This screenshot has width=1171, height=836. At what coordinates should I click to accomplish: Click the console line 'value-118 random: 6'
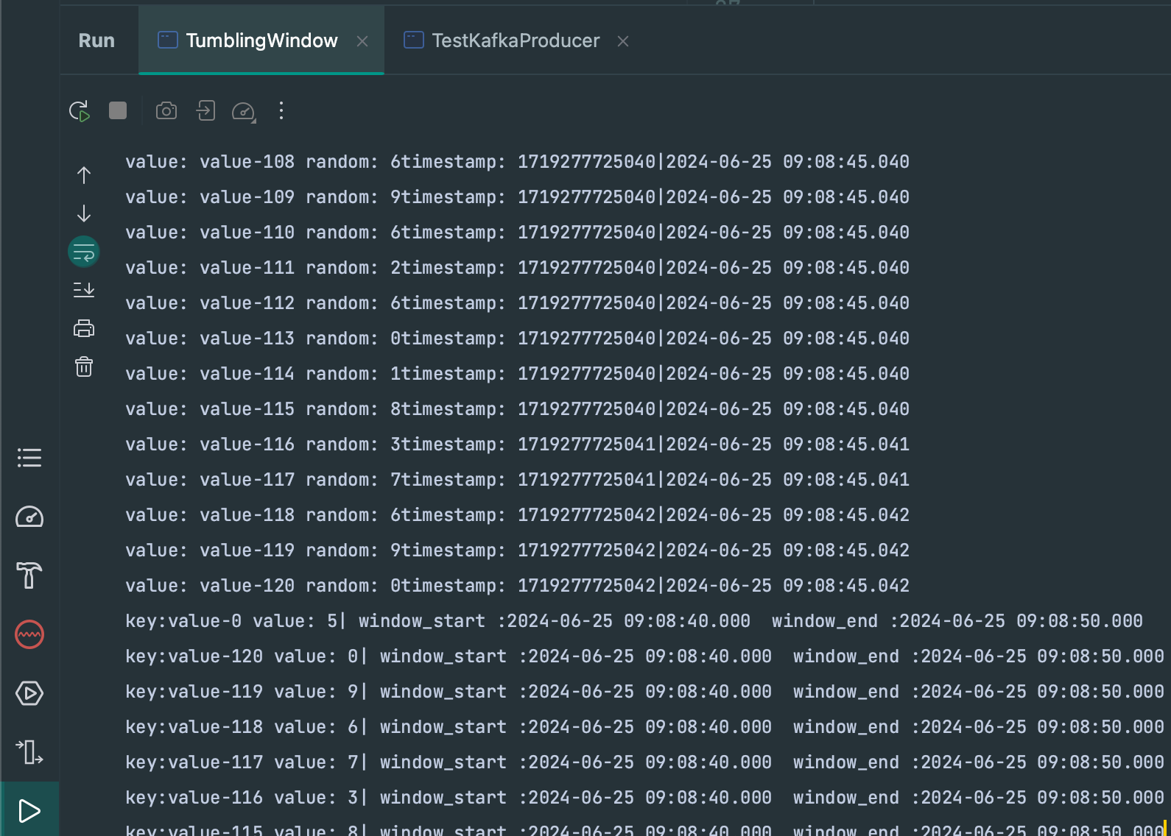[517, 514]
